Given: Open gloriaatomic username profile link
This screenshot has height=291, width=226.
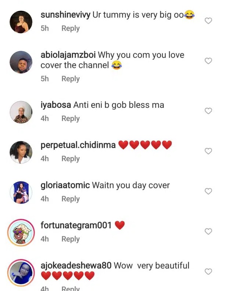Looking at the screenshot, I should pyautogui.click(x=65, y=185).
